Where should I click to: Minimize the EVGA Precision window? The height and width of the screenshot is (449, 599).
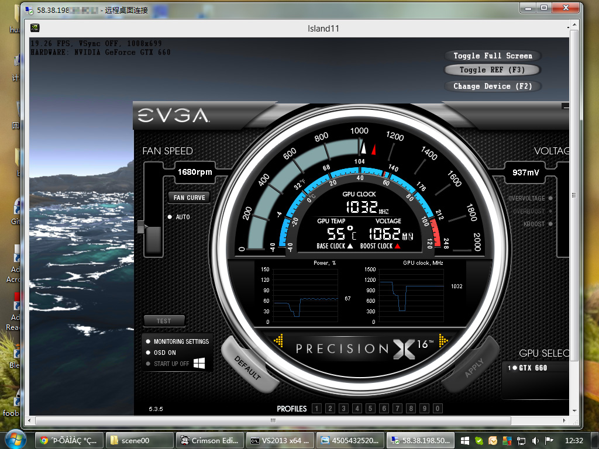[566, 107]
